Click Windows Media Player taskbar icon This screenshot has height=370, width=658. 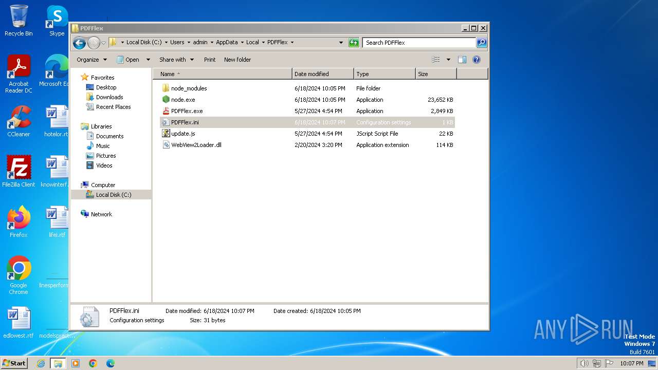[x=76, y=363]
